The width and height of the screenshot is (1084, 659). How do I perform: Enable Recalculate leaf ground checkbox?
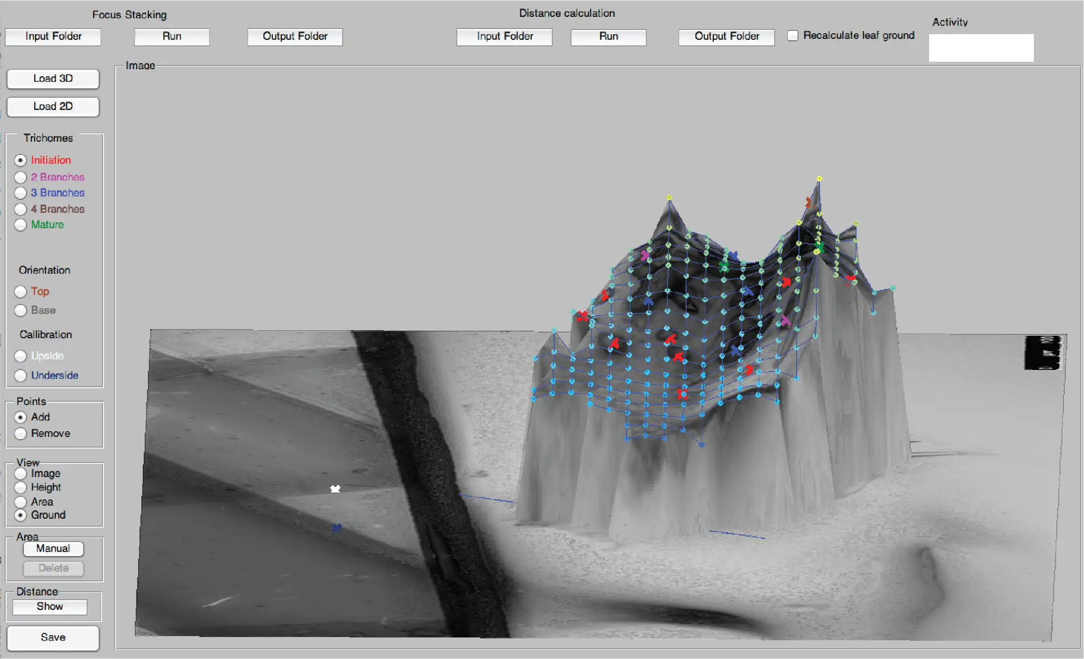(792, 36)
